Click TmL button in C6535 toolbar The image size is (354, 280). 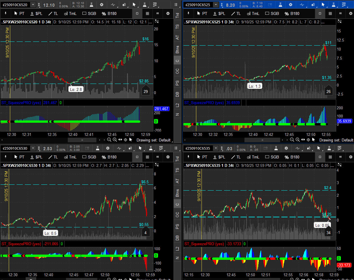[252, 157]
